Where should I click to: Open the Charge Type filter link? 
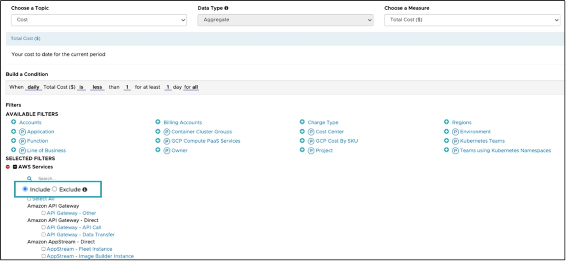click(323, 123)
